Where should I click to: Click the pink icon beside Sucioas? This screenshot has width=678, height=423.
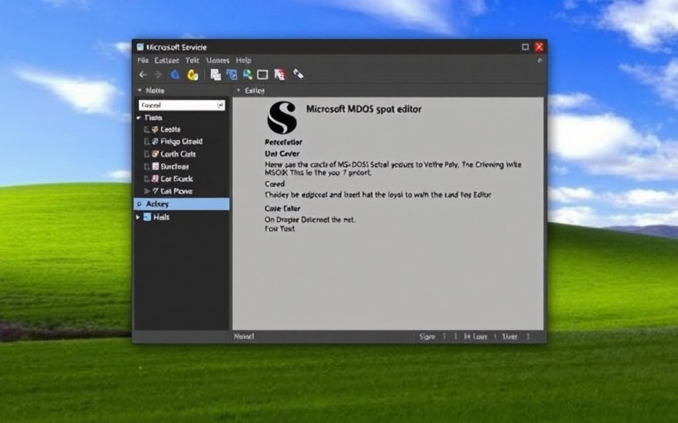coord(155,166)
